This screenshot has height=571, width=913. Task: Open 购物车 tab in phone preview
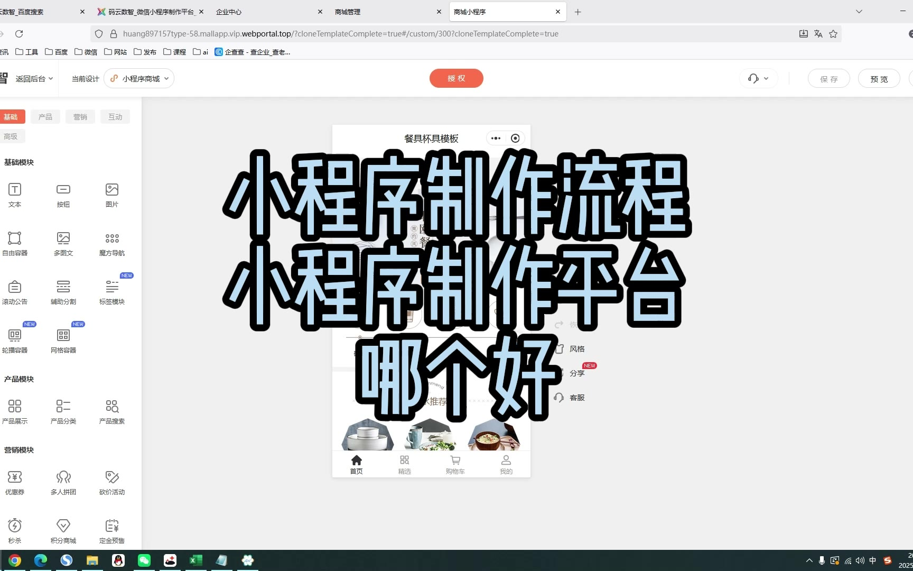[455, 465]
